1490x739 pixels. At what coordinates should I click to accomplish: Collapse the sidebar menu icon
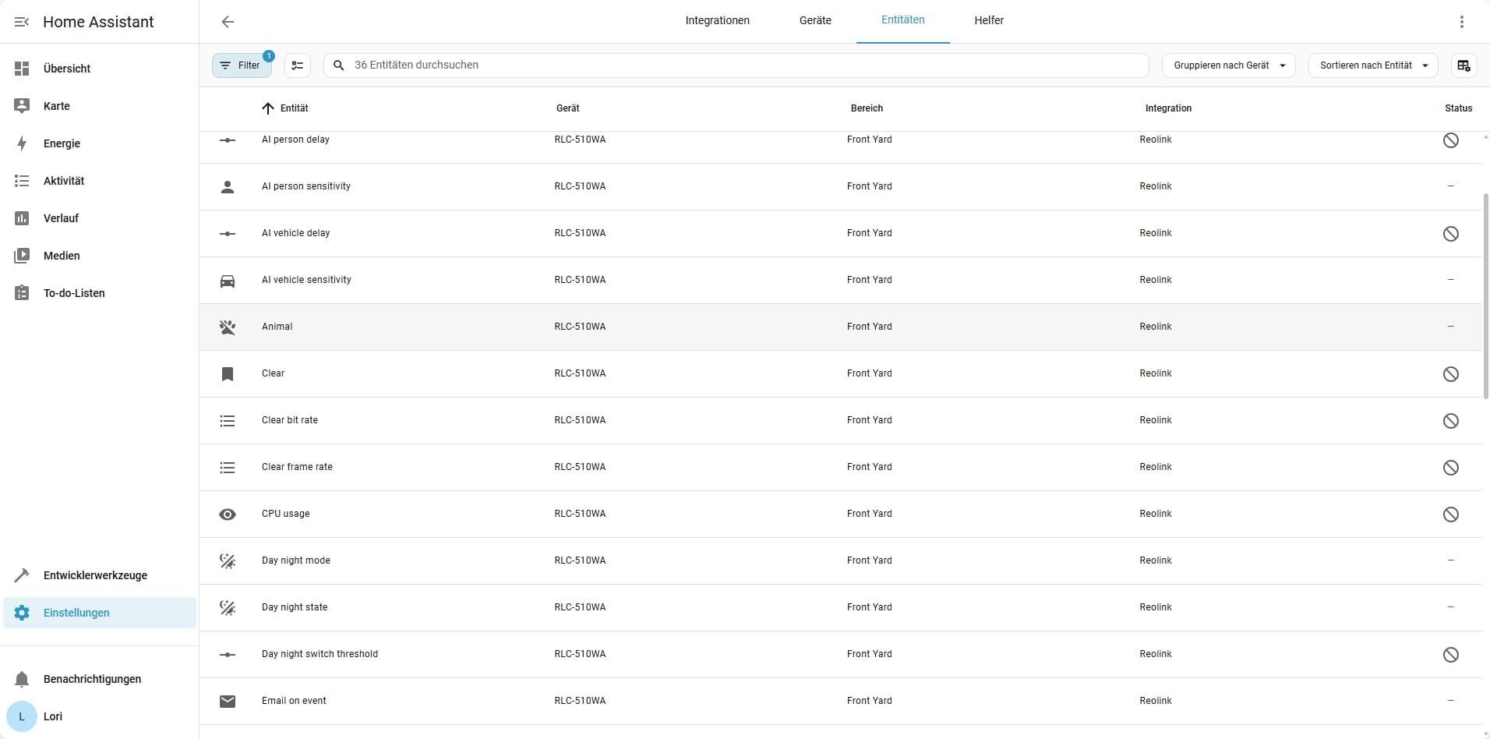click(22, 22)
